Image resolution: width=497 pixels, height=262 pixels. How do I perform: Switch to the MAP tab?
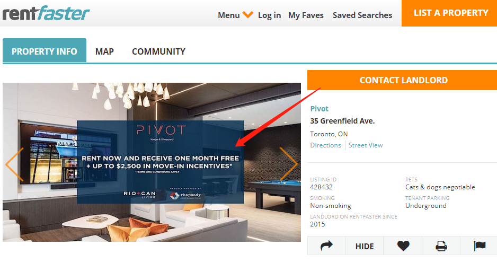104,51
